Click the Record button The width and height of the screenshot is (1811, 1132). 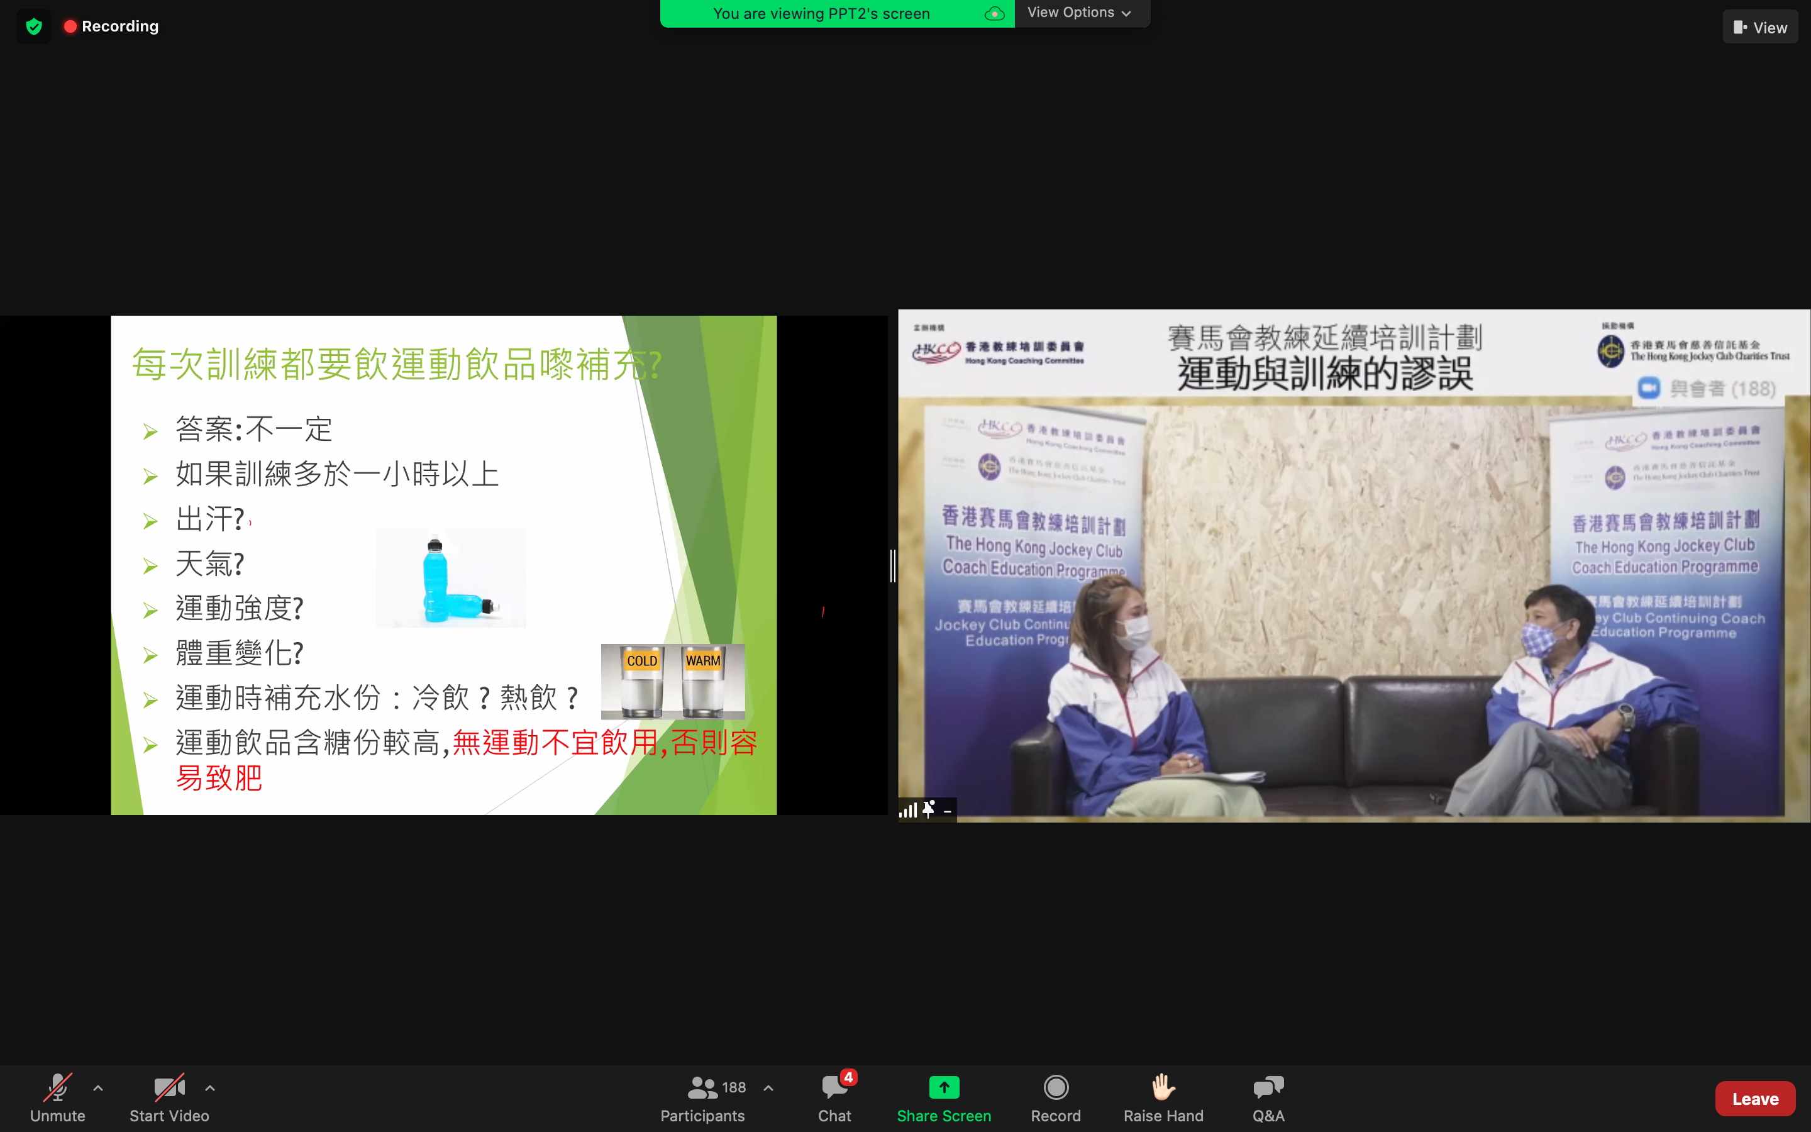pyautogui.click(x=1056, y=1097)
